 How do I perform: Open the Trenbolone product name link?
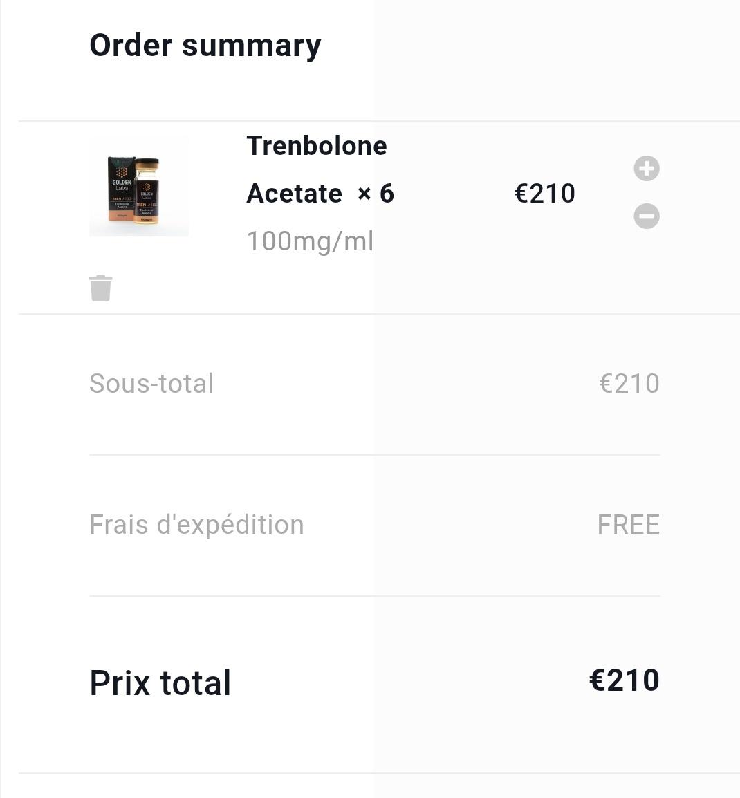click(x=317, y=146)
